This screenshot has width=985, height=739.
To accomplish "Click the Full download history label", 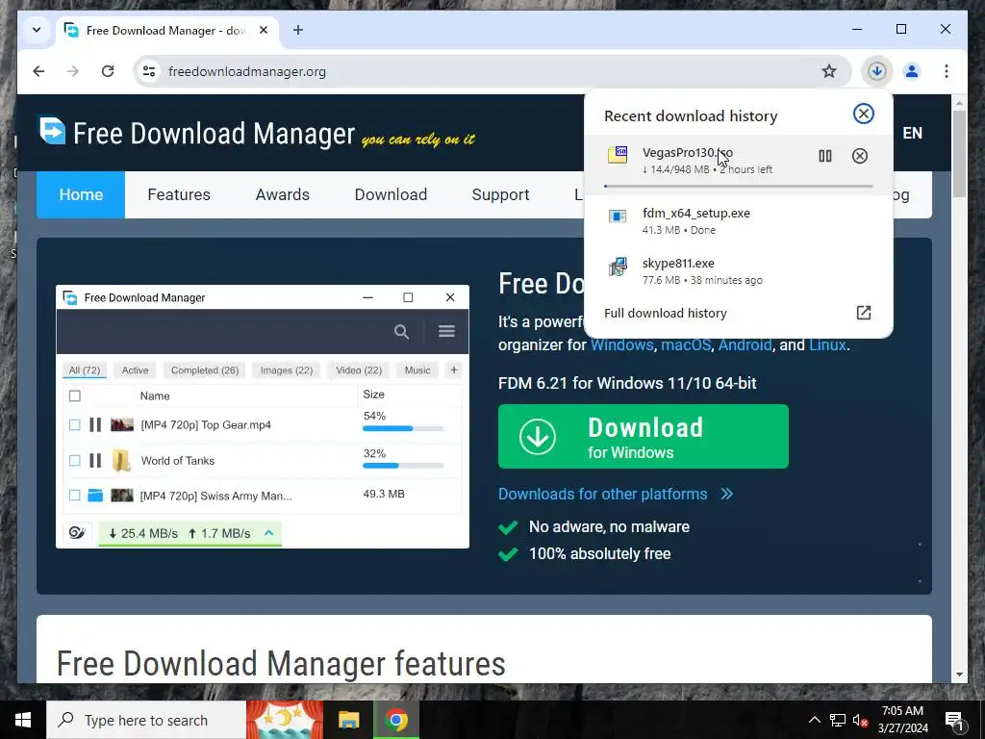I will pyautogui.click(x=666, y=313).
